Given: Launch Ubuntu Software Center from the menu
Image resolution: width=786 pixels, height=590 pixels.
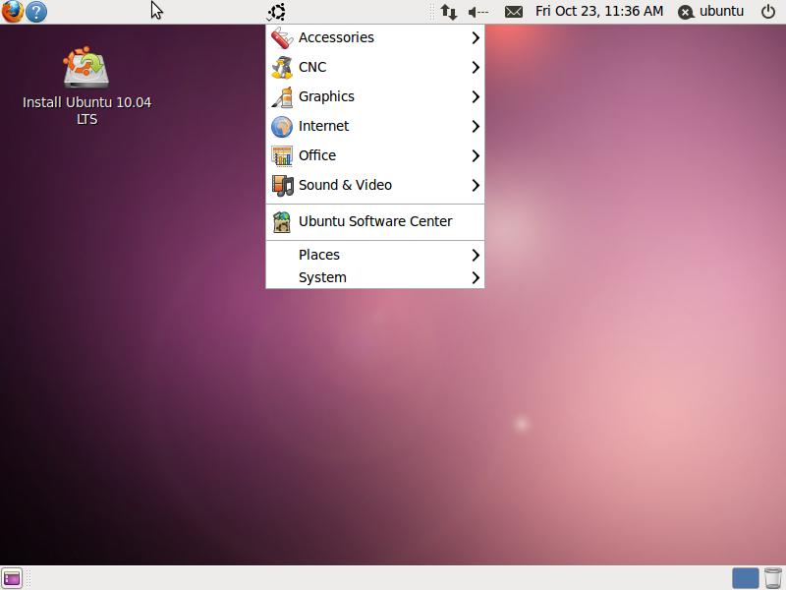Looking at the screenshot, I should pos(375,222).
